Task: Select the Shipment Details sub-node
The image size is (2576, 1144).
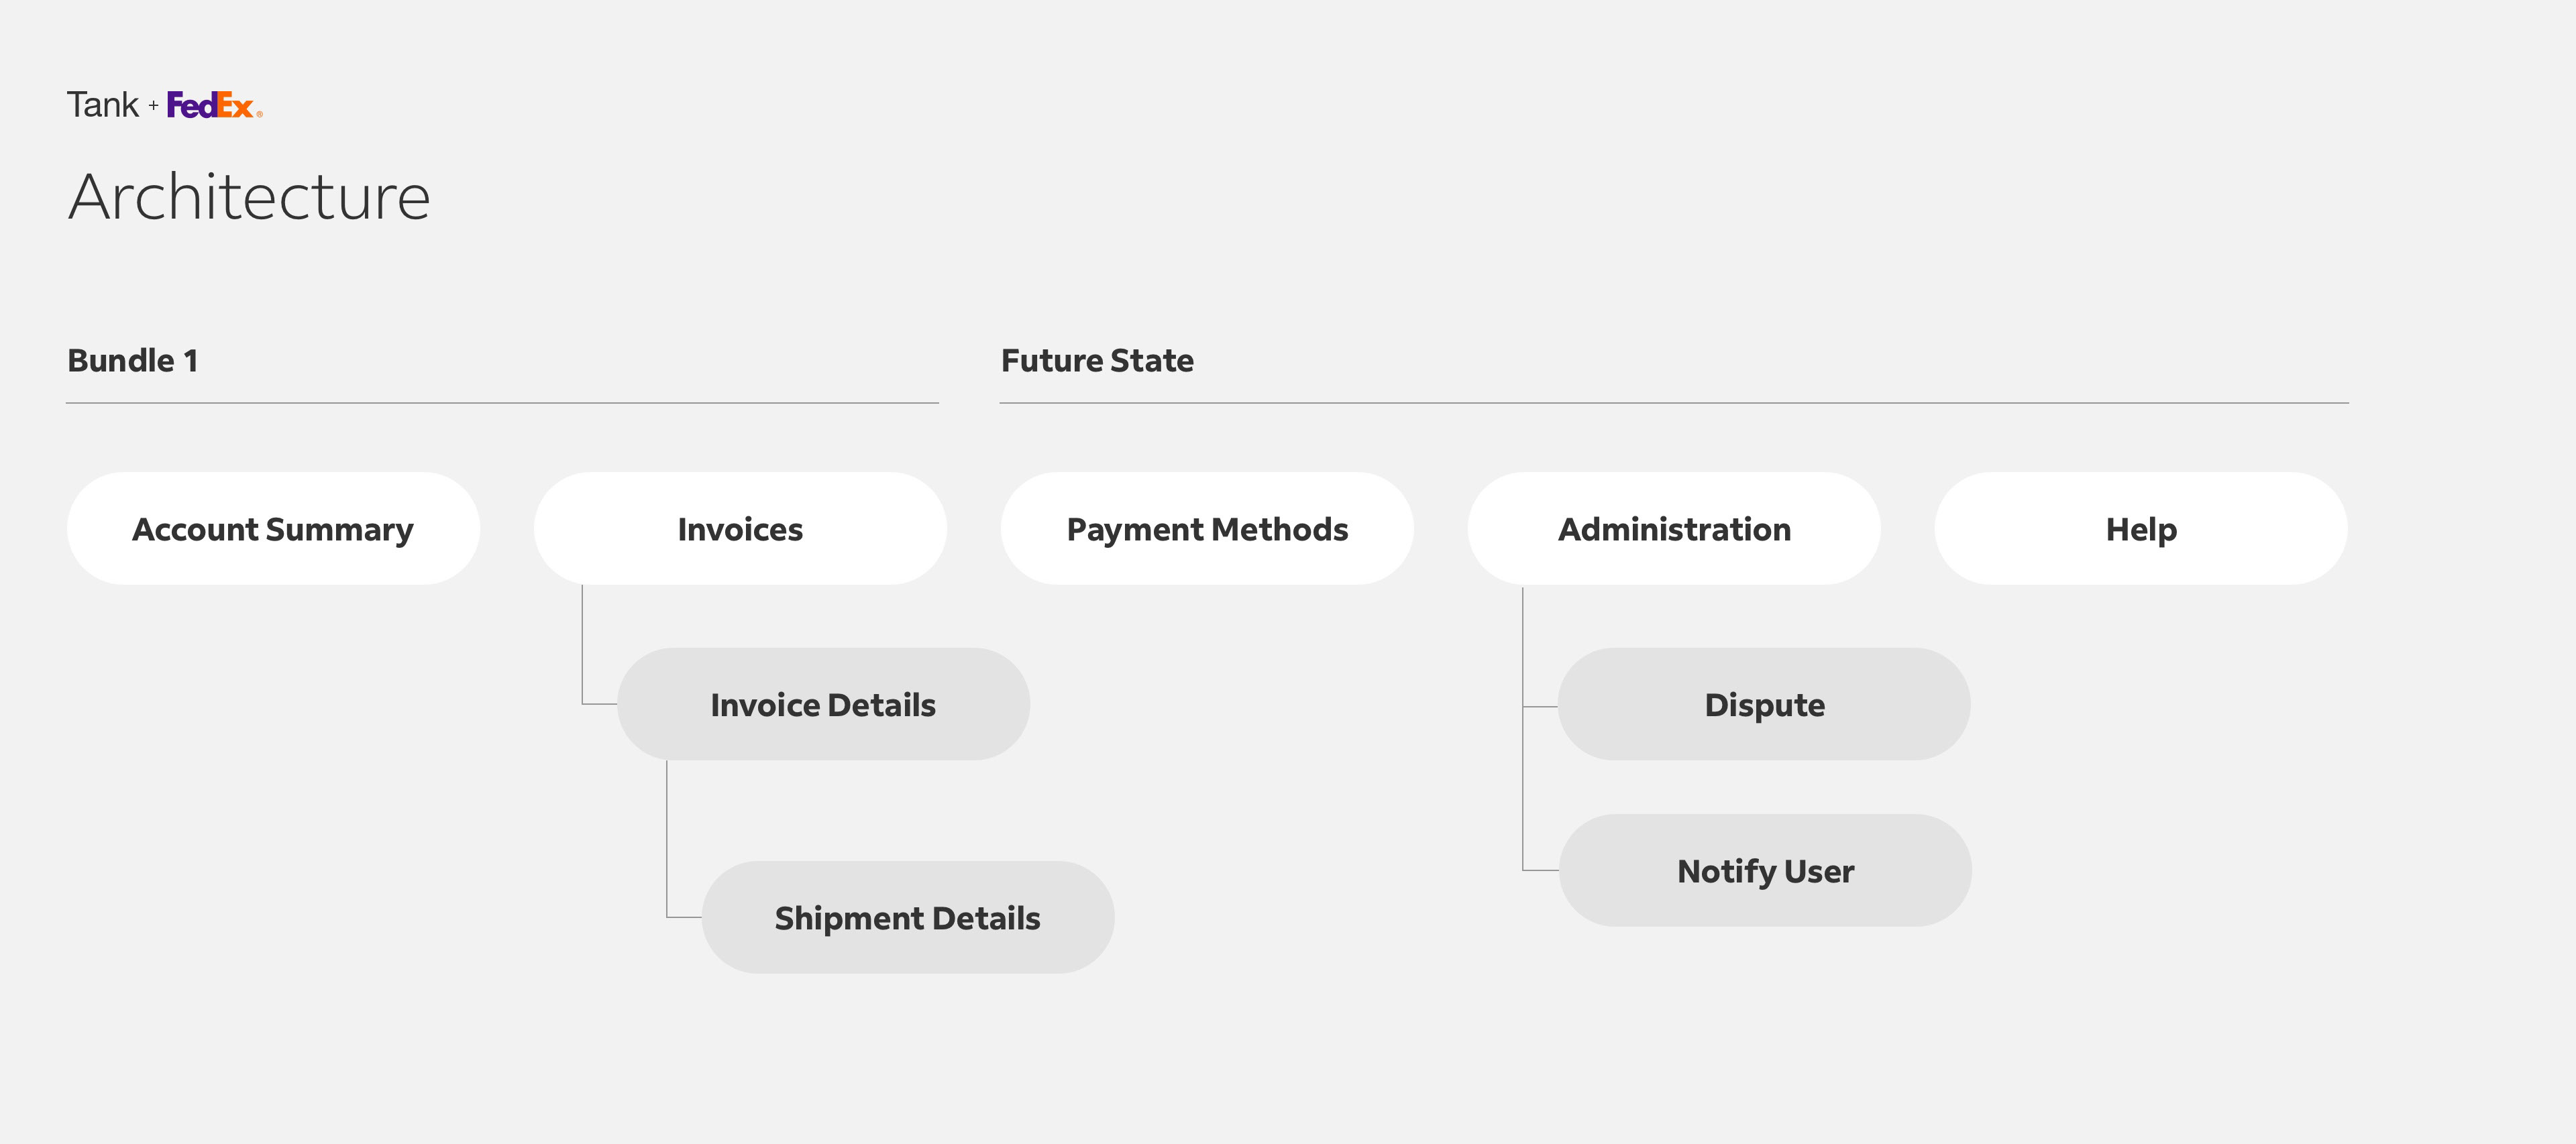Action: point(907,918)
